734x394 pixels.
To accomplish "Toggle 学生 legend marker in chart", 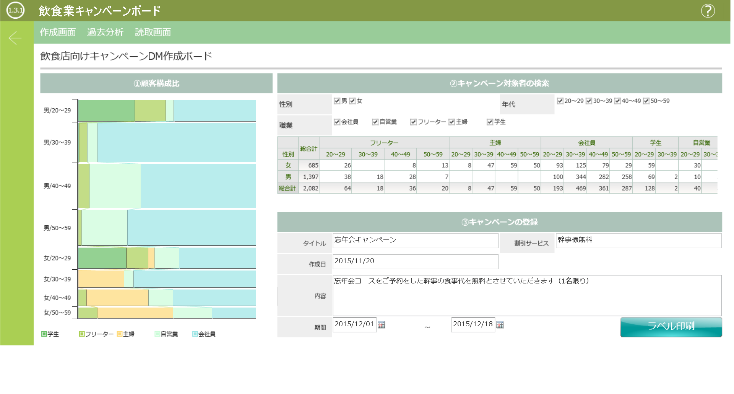I will (x=44, y=334).
